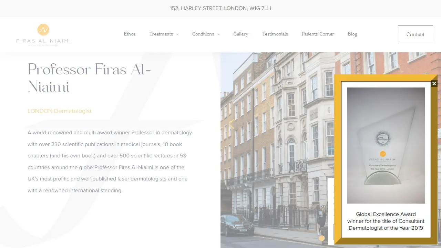This screenshot has width=441, height=248.
Task: Navigate to Testimonials
Action: [275, 34]
